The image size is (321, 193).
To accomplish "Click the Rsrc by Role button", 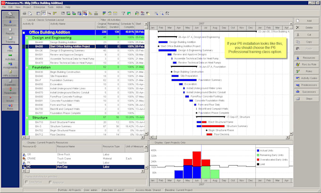I will point(307,64).
